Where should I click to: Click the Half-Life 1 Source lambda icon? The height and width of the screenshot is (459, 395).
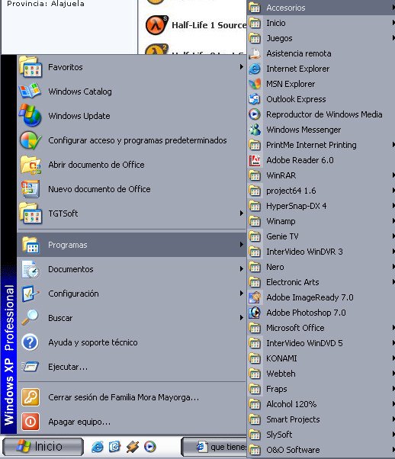156,25
